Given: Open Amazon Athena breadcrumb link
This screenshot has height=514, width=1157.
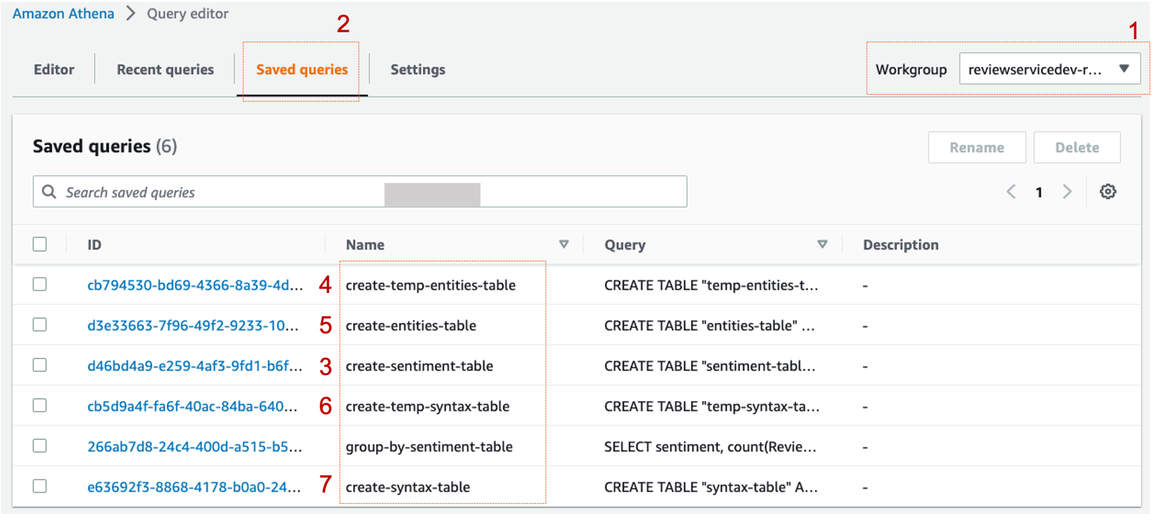Looking at the screenshot, I should pyautogui.click(x=63, y=14).
